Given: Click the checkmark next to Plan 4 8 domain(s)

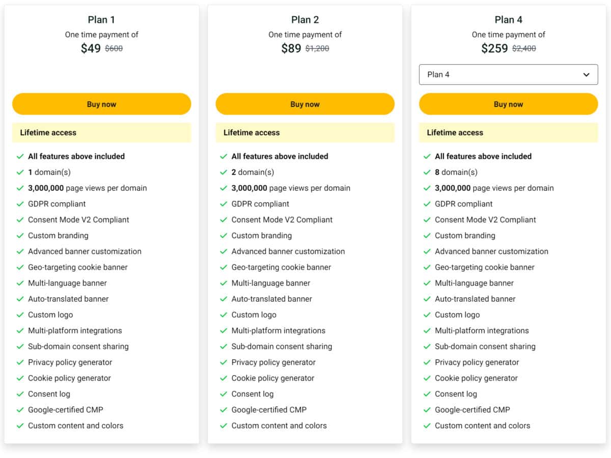Looking at the screenshot, I should [x=427, y=173].
